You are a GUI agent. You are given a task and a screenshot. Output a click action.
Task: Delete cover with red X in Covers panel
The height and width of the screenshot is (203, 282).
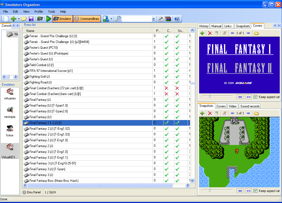click(210, 33)
